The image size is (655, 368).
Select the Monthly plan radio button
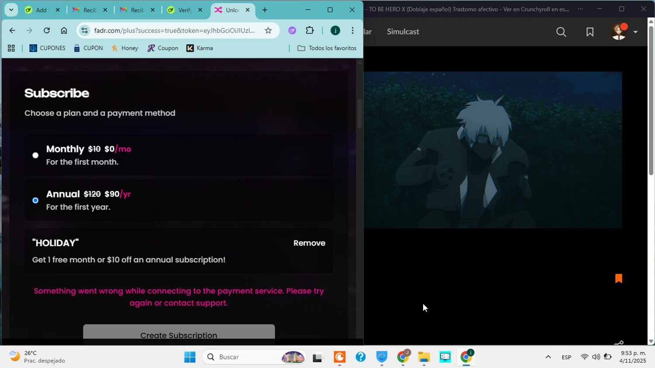pos(35,155)
